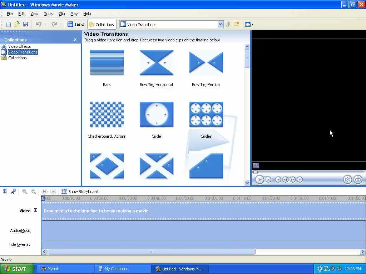Click the system tray clock showing 12:03 PM
366x274 pixels.
pos(353,269)
